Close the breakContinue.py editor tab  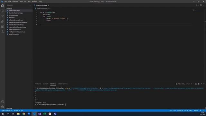pos(48,5)
